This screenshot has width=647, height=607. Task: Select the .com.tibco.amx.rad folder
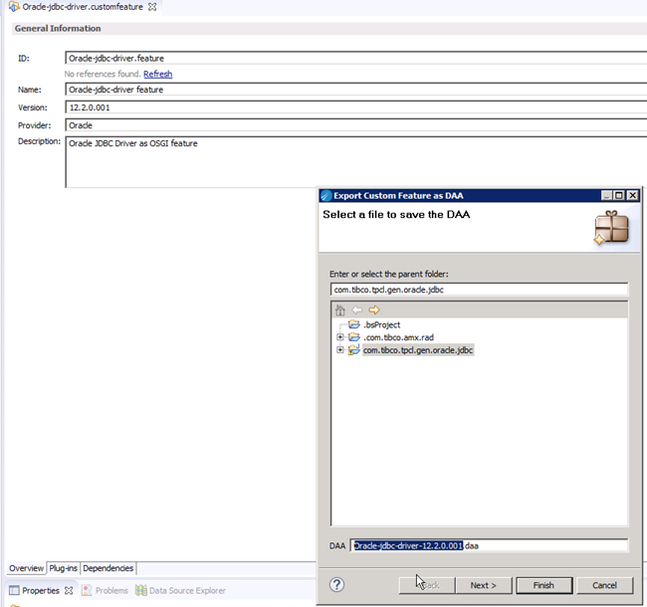(x=398, y=337)
